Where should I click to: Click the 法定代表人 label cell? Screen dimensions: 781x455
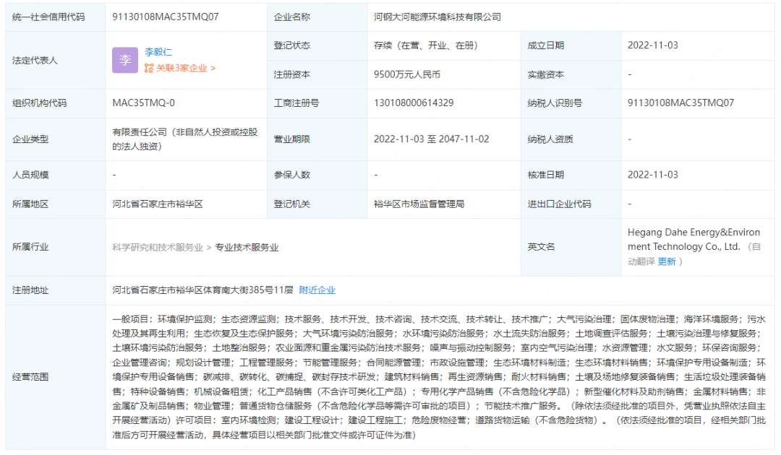(55, 60)
